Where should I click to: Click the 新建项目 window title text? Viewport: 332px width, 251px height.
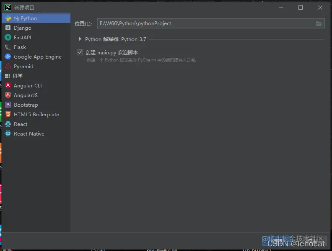[24, 8]
